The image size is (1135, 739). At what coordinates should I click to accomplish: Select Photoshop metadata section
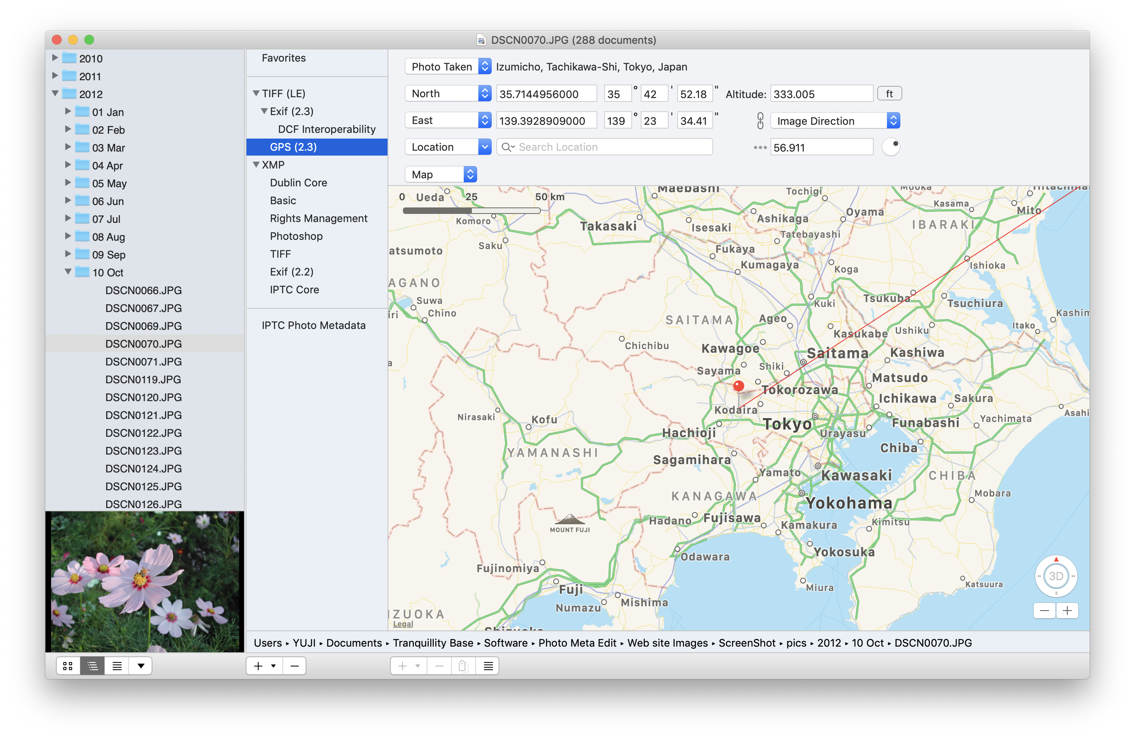tap(296, 236)
